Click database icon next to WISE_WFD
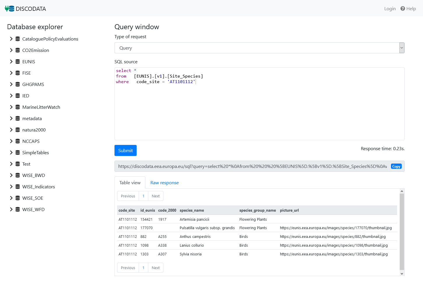The width and height of the screenshot is (423, 293). (x=18, y=209)
